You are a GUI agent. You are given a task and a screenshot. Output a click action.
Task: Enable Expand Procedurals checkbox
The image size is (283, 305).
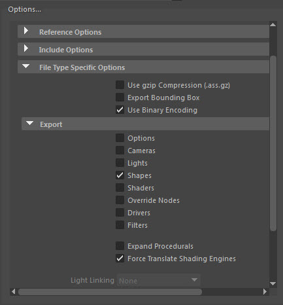click(120, 246)
